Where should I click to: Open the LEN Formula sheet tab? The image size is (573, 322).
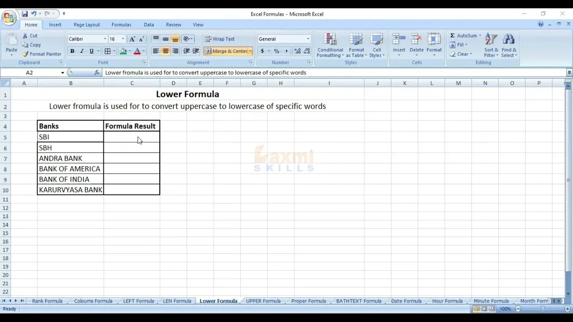pos(177,301)
